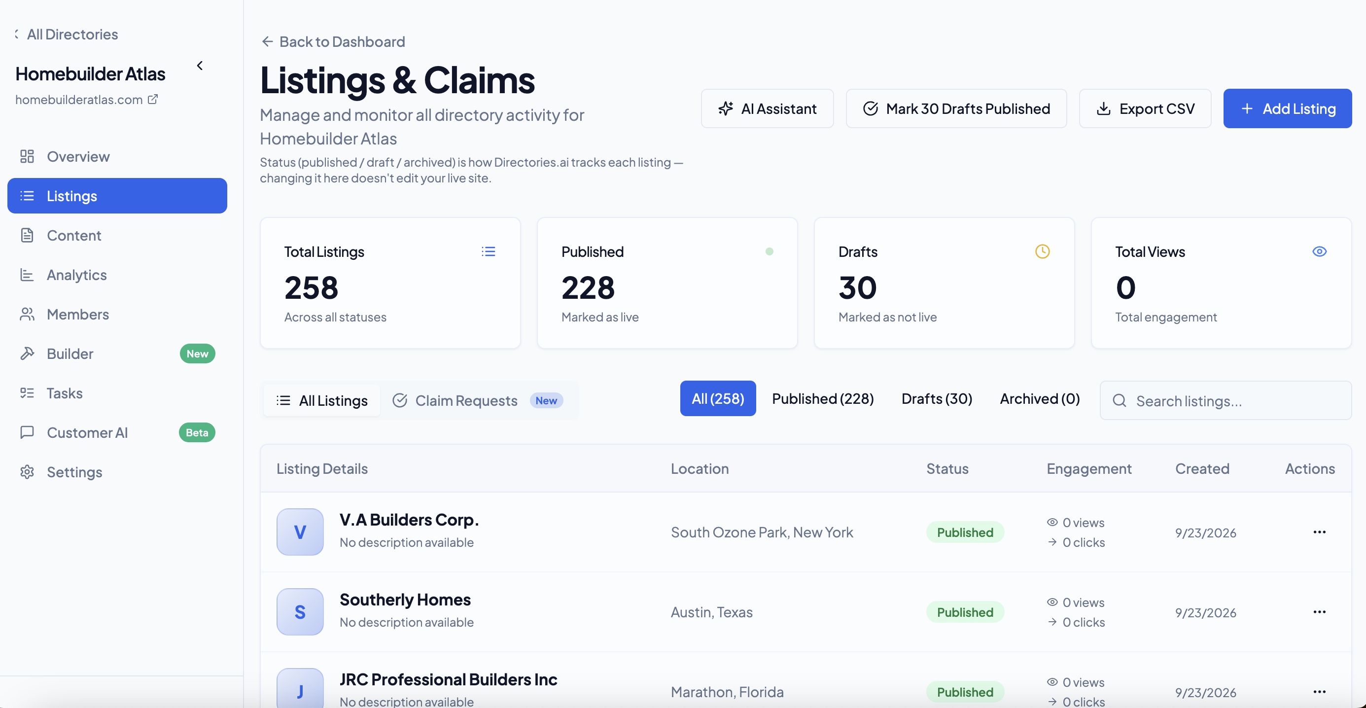This screenshot has width=1366, height=708.
Task: Click the eye icon on Total Views card
Action: tap(1319, 251)
